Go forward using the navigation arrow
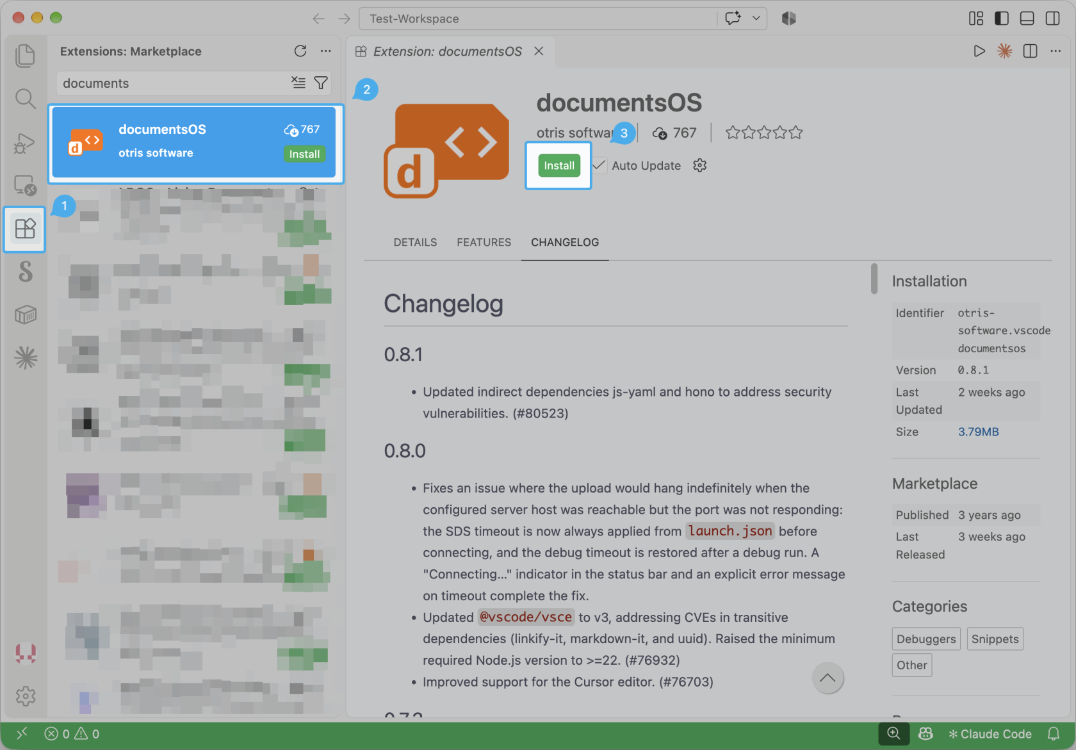 [345, 19]
